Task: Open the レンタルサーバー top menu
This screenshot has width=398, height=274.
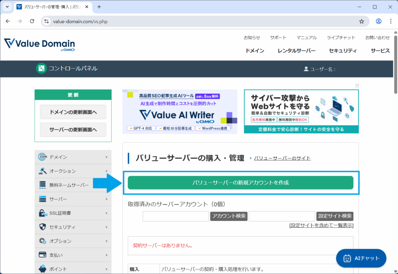Action: click(296, 51)
